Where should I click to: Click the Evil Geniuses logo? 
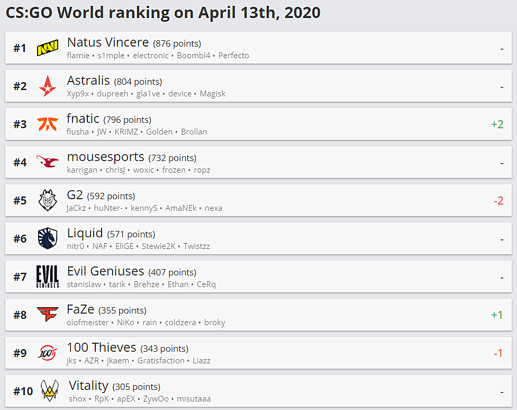click(x=48, y=277)
